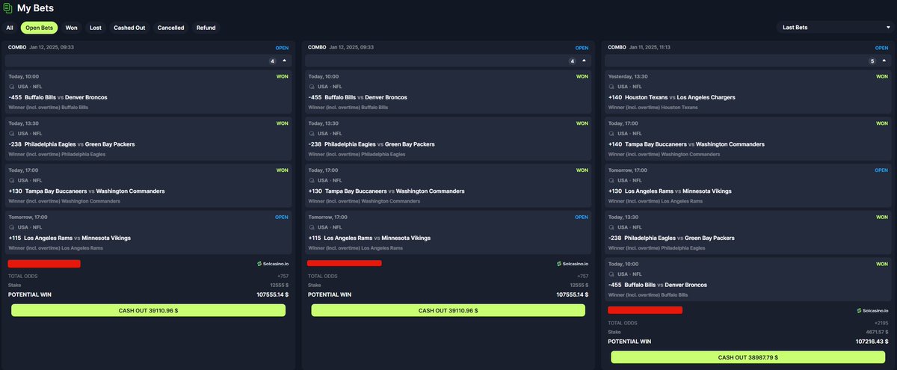Click Solcasino.io logo in the leftmost combo card
Screen dimensions: 897x370
click(x=273, y=264)
